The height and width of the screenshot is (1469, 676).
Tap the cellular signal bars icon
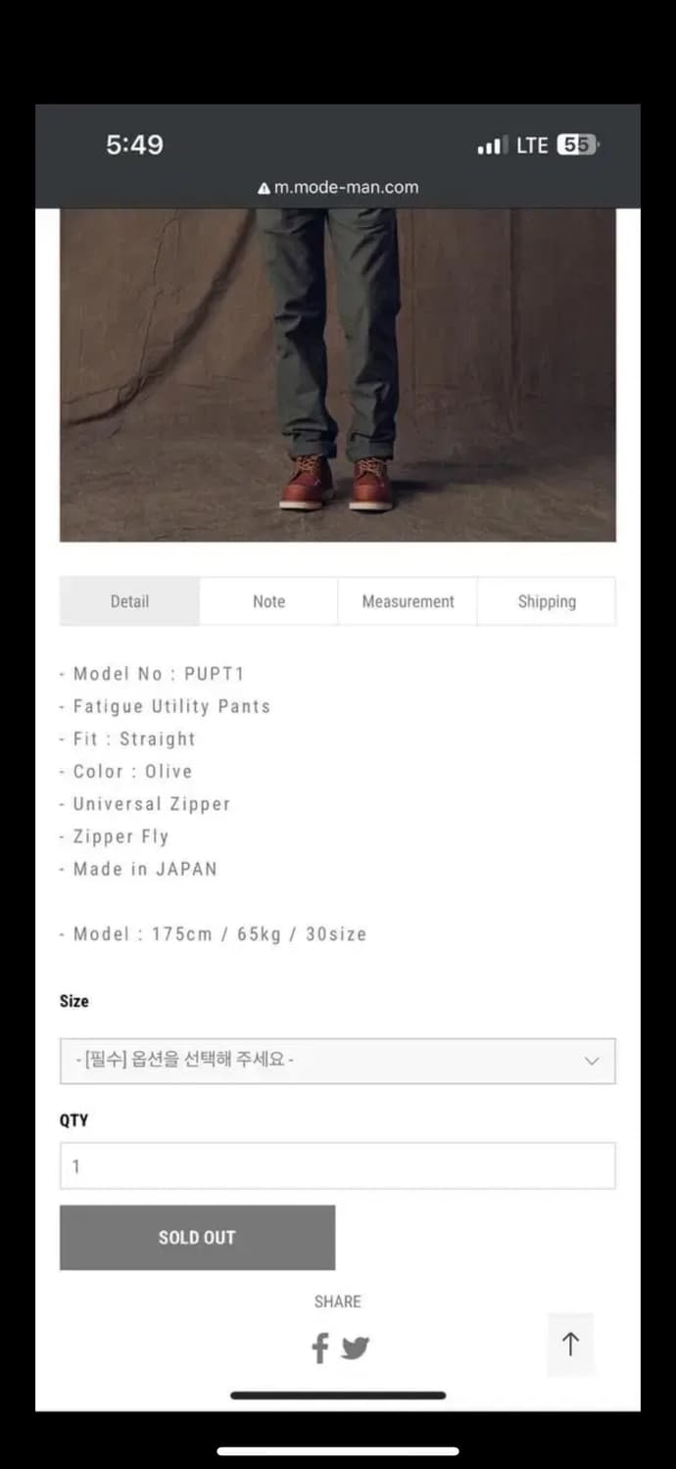[492, 146]
